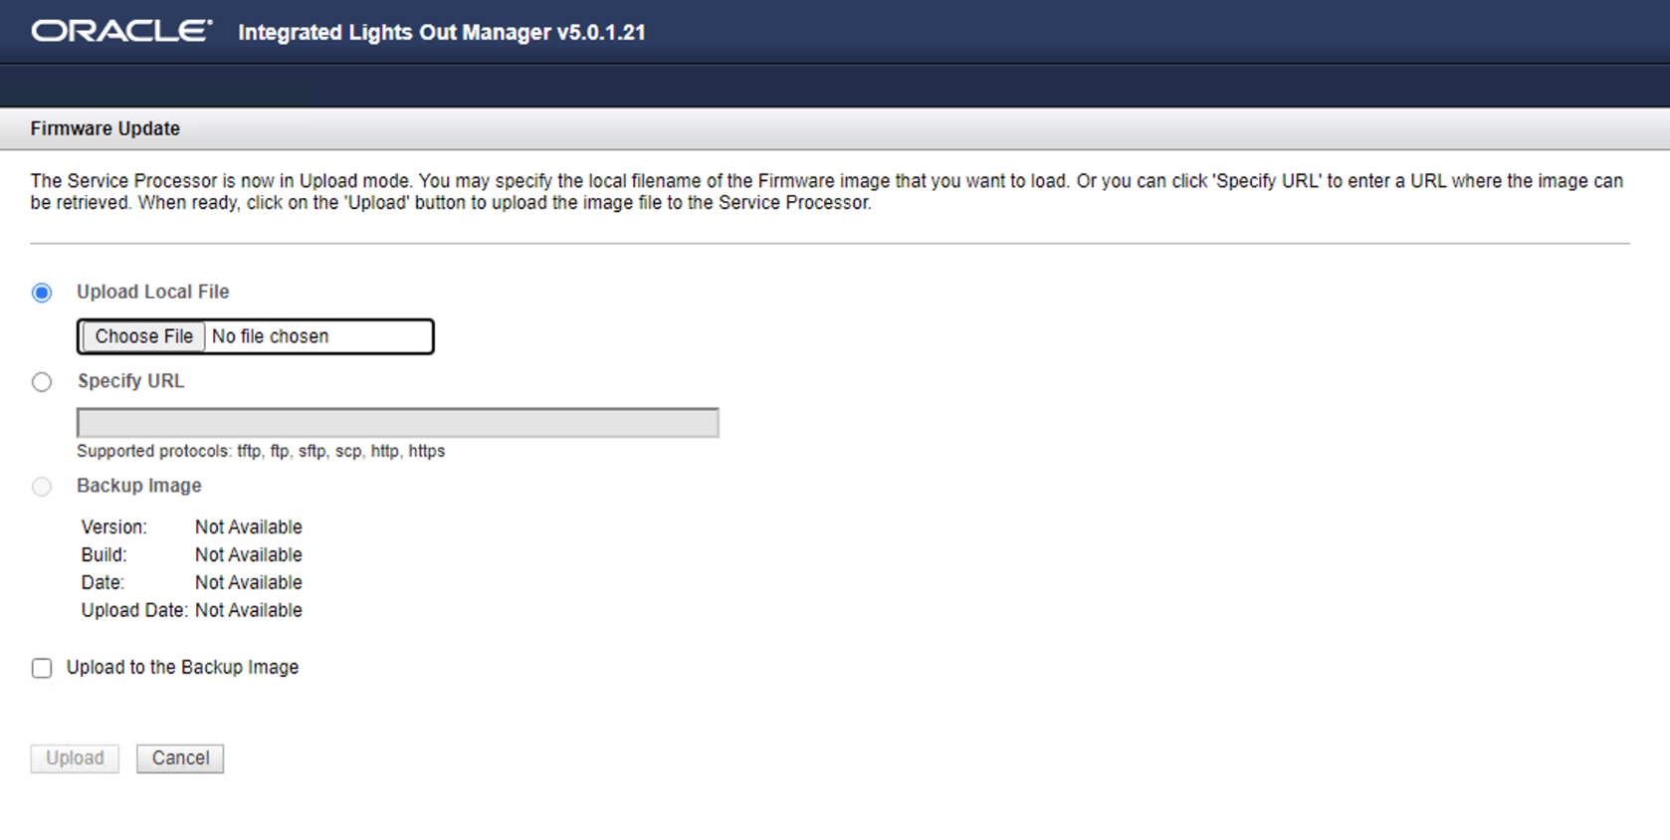1670x840 pixels.
Task: Select the Specify URL radio button
Action: pos(42,382)
